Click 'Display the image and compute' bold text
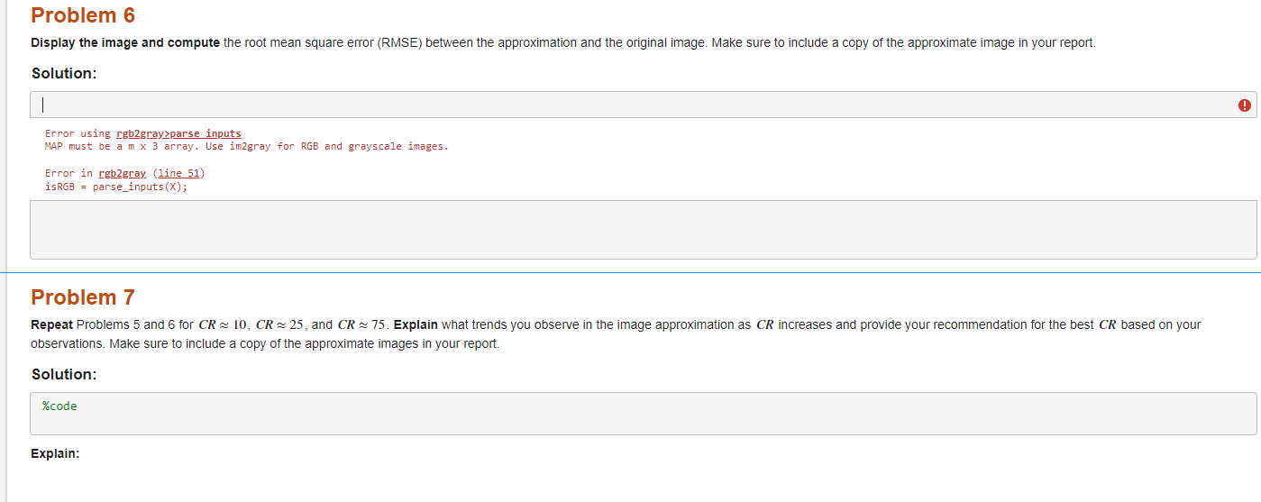1261x502 pixels. [125, 42]
